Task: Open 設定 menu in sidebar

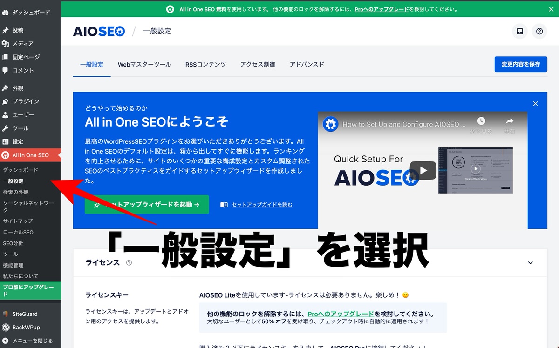Action: point(31,142)
